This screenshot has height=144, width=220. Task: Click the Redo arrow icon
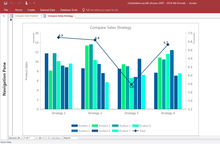19,3
